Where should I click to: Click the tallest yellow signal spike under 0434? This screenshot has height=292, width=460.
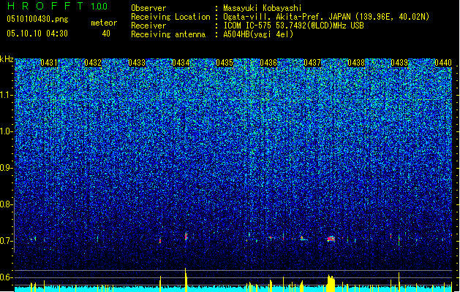pos(186,280)
